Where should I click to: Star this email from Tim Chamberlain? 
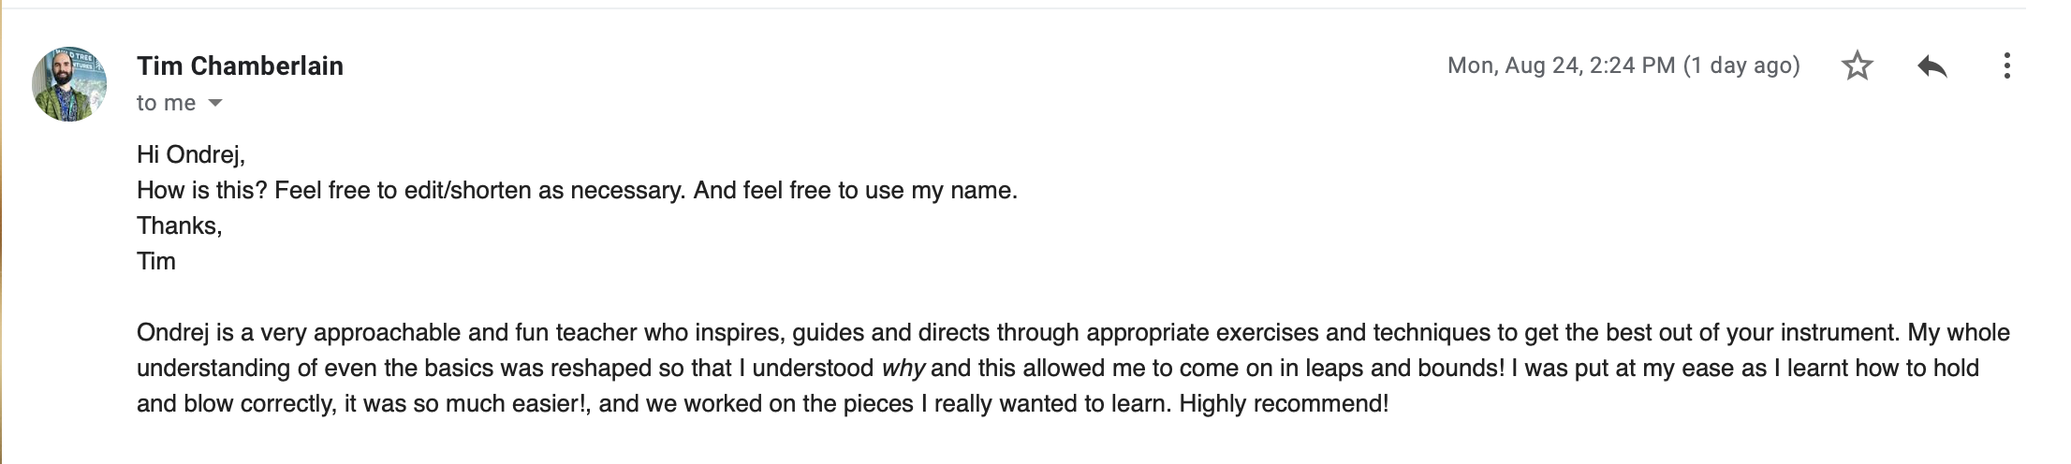coord(1857,65)
